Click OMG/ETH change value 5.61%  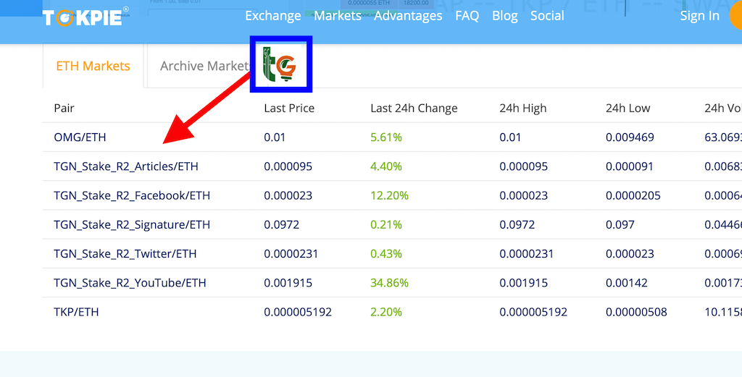click(x=386, y=137)
